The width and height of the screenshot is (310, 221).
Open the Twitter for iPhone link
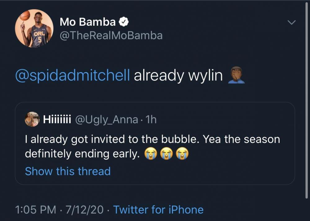[158, 210]
